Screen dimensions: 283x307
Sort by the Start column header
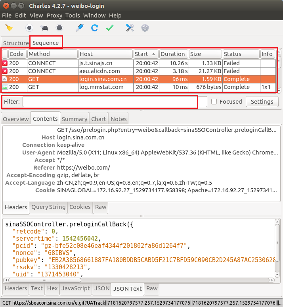point(146,54)
